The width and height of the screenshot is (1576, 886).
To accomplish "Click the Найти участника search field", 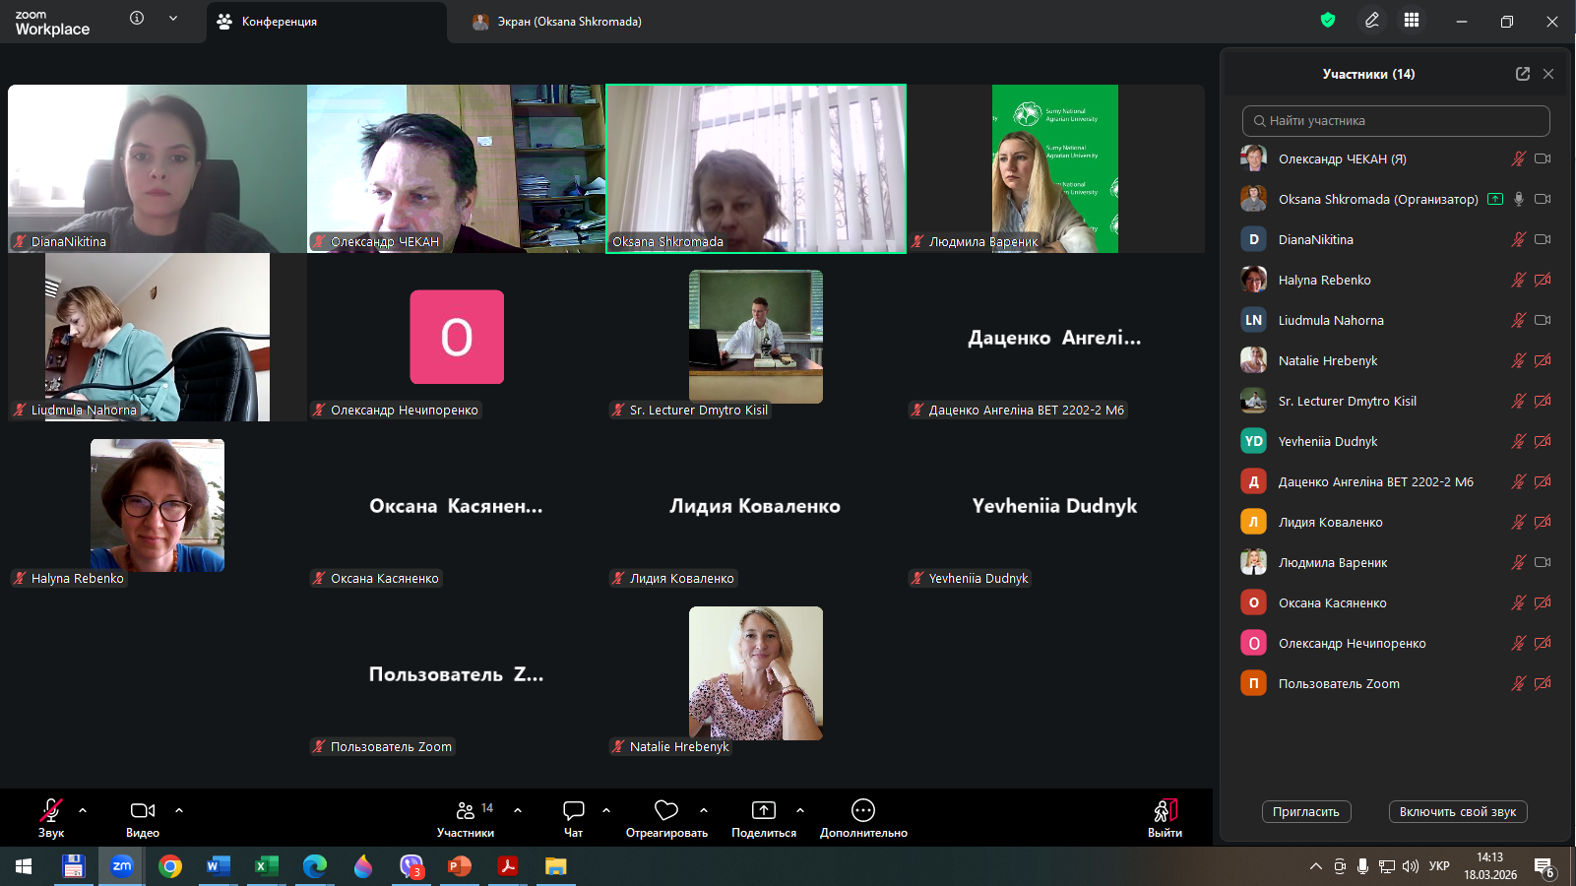I will 1396,121.
